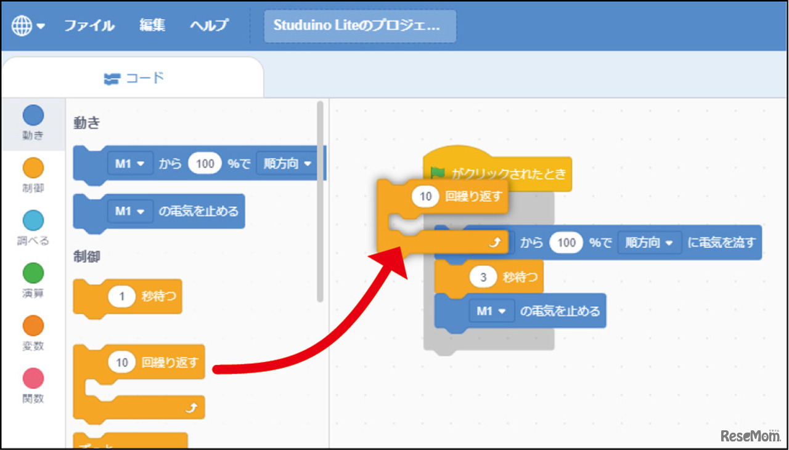
Task: Select the 演算 (Operators) category icon
Action: coord(33,271)
